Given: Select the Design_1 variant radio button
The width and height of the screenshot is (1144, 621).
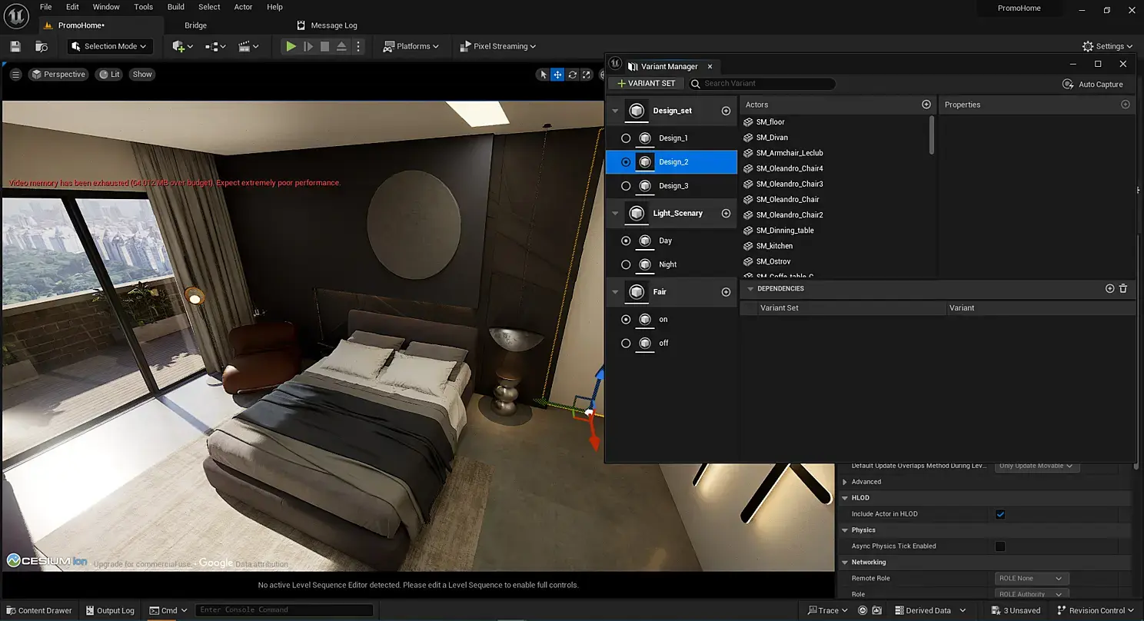Looking at the screenshot, I should pos(626,138).
